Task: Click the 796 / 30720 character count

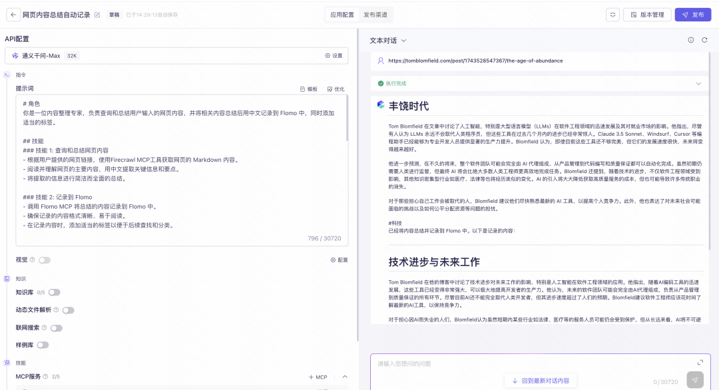Action: 324,238
